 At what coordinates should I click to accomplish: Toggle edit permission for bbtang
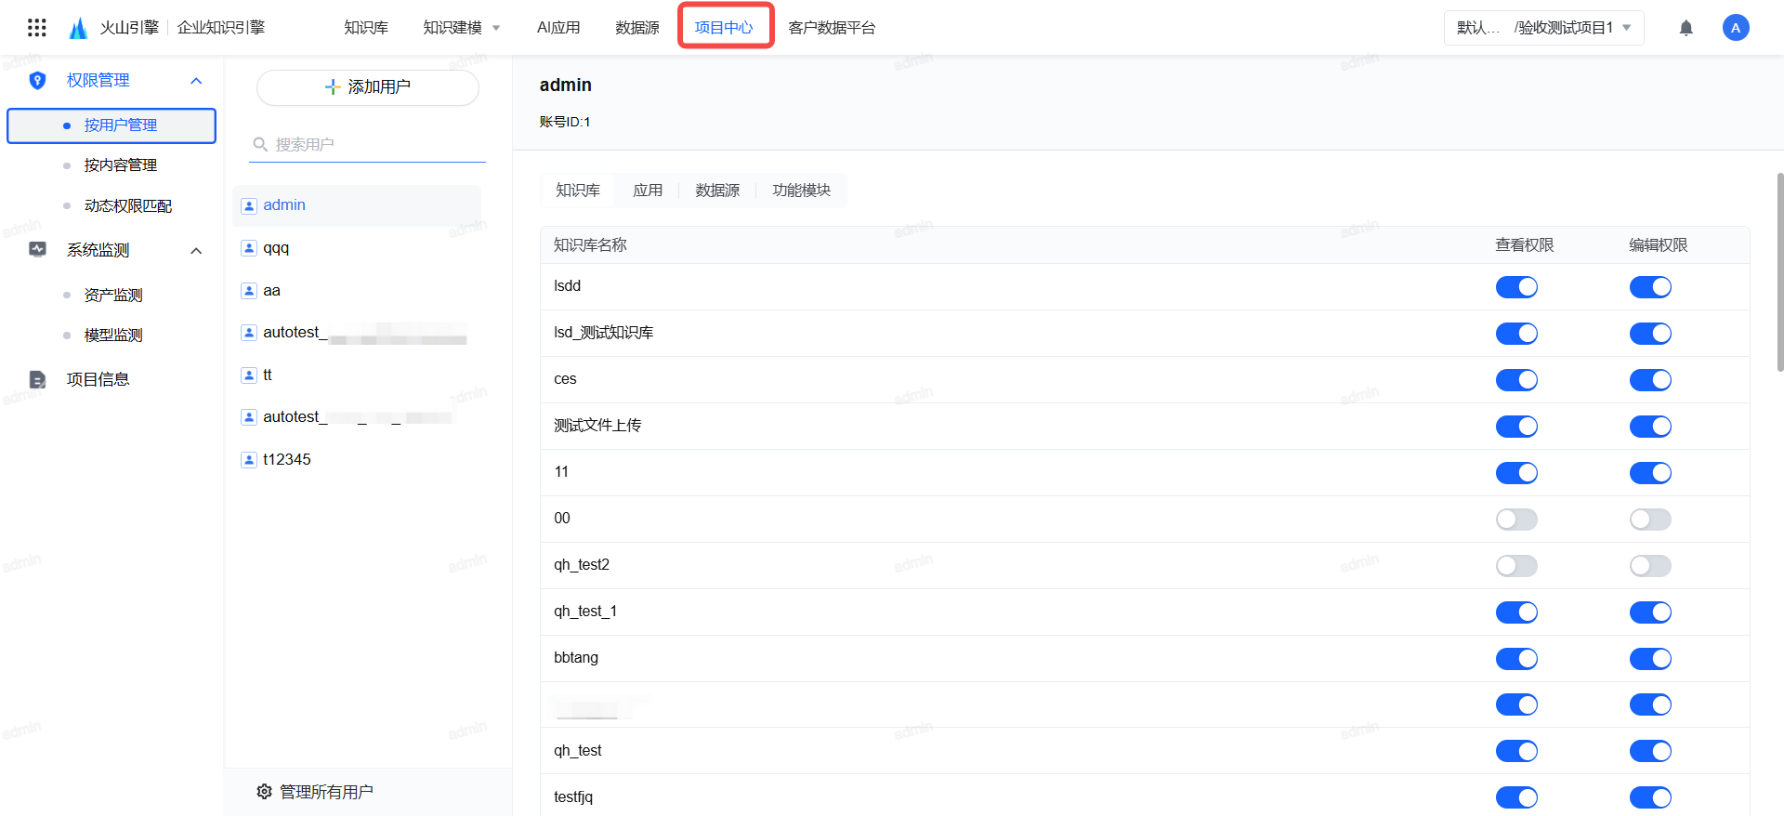click(x=1650, y=659)
